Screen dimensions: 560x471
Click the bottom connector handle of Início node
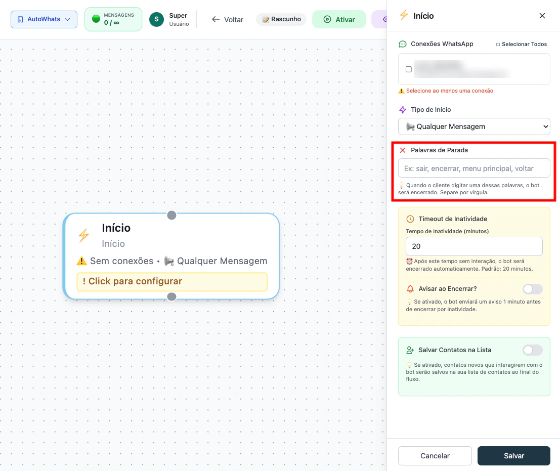172,297
